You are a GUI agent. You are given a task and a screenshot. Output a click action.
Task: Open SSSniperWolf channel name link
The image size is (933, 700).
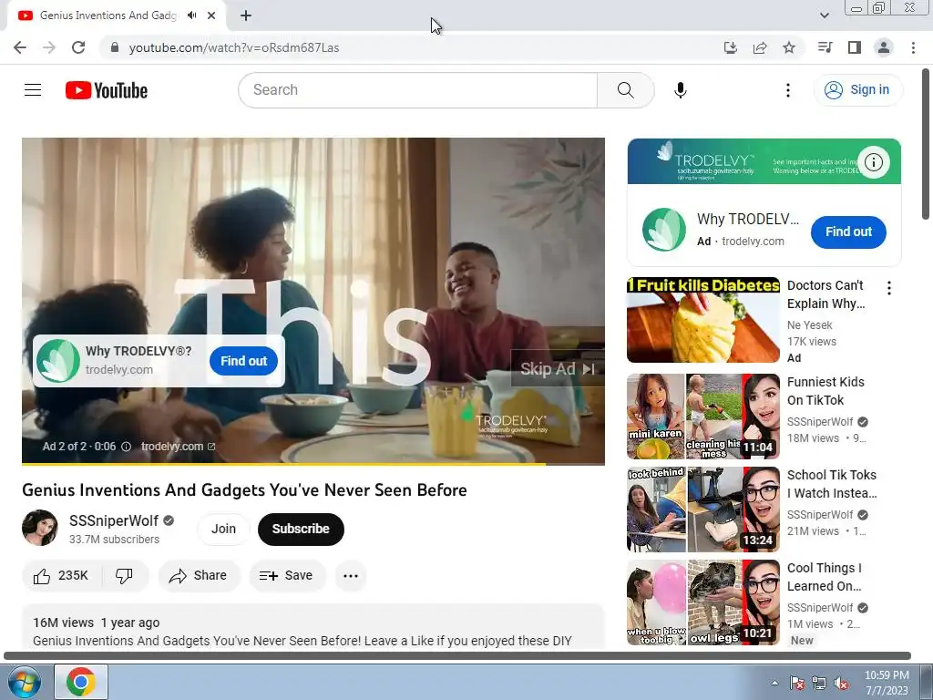click(114, 520)
